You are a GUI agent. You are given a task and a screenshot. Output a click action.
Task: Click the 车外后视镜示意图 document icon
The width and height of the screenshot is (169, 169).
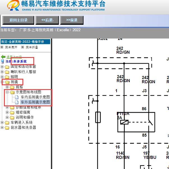[x=17, y=102]
